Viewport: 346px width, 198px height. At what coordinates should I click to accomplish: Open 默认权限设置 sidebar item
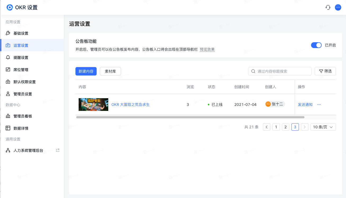coord(32,82)
